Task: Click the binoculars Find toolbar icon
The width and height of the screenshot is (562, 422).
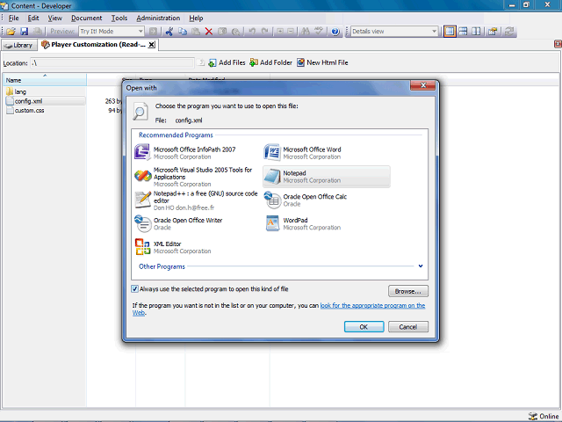Action: pos(306,32)
